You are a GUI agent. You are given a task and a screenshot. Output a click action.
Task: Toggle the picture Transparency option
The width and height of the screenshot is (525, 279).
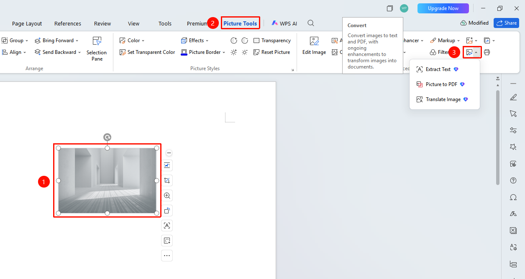coord(272,41)
